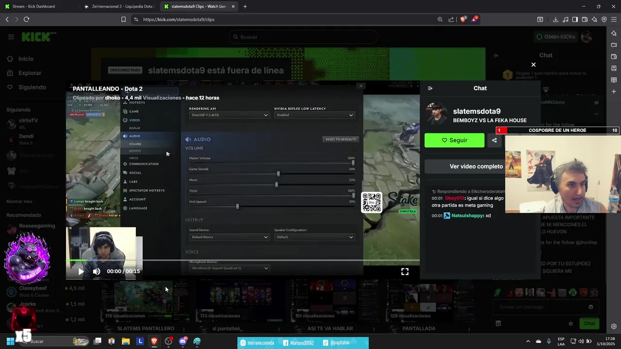The height and width of the screenshot is (349, 621).
Task: Open Brave Wallet in toolbar
Action: 585,19
